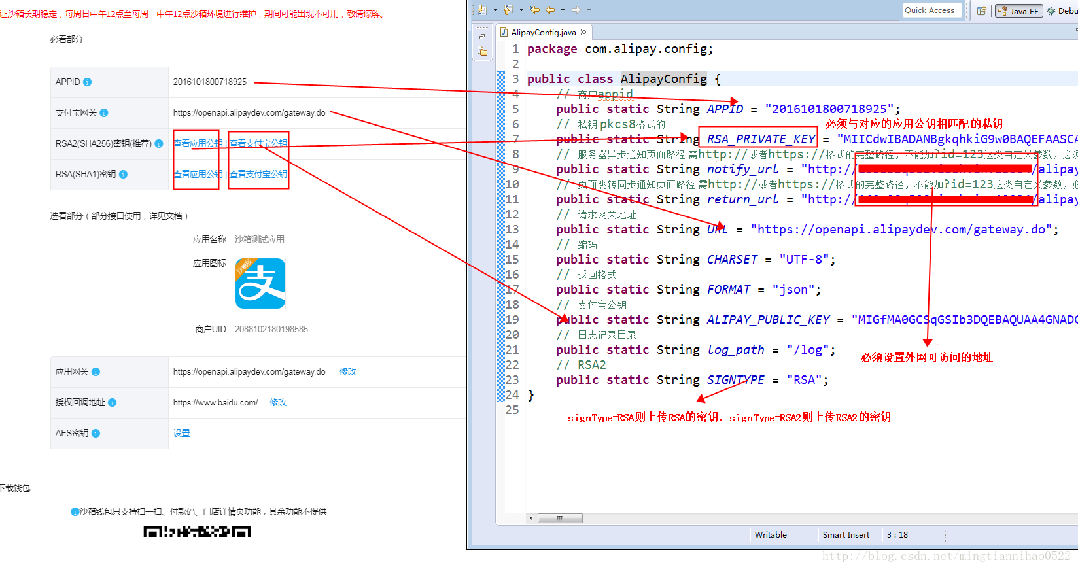Click the https://www.baidu.com/ callback URL

tap(216, 402)
